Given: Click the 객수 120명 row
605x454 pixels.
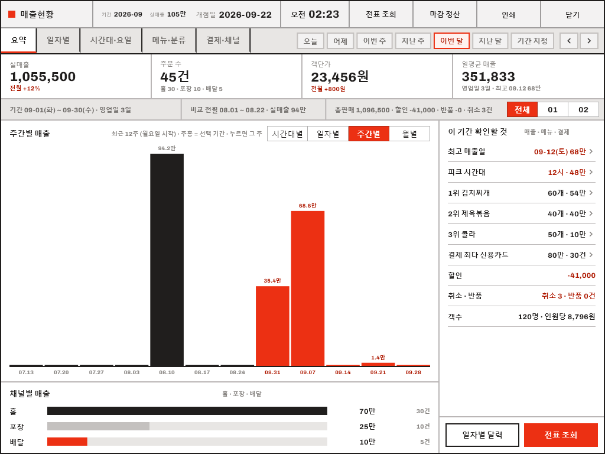Looking at the screenshot, I should pyautogui.click(x=521, y=317).
